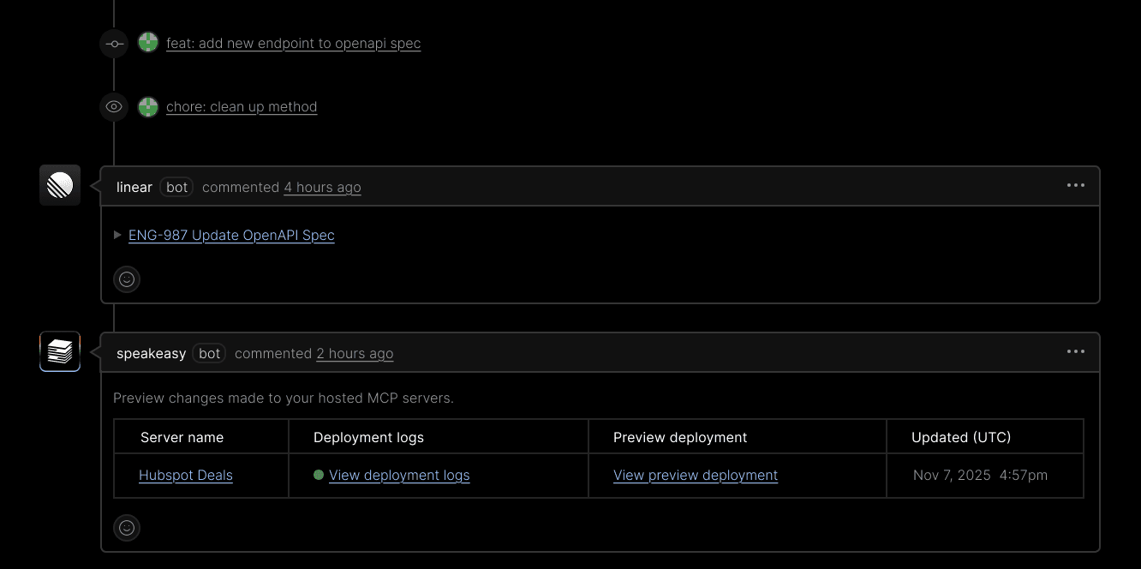Click the bot badge next to speakeasy
Image resolution: width=1141 pixels, height=569 pixels.
208,353
